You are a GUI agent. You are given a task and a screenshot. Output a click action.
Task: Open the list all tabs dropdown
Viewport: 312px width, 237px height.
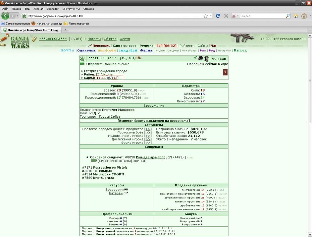pyautogui.click(x=310, y=30)
